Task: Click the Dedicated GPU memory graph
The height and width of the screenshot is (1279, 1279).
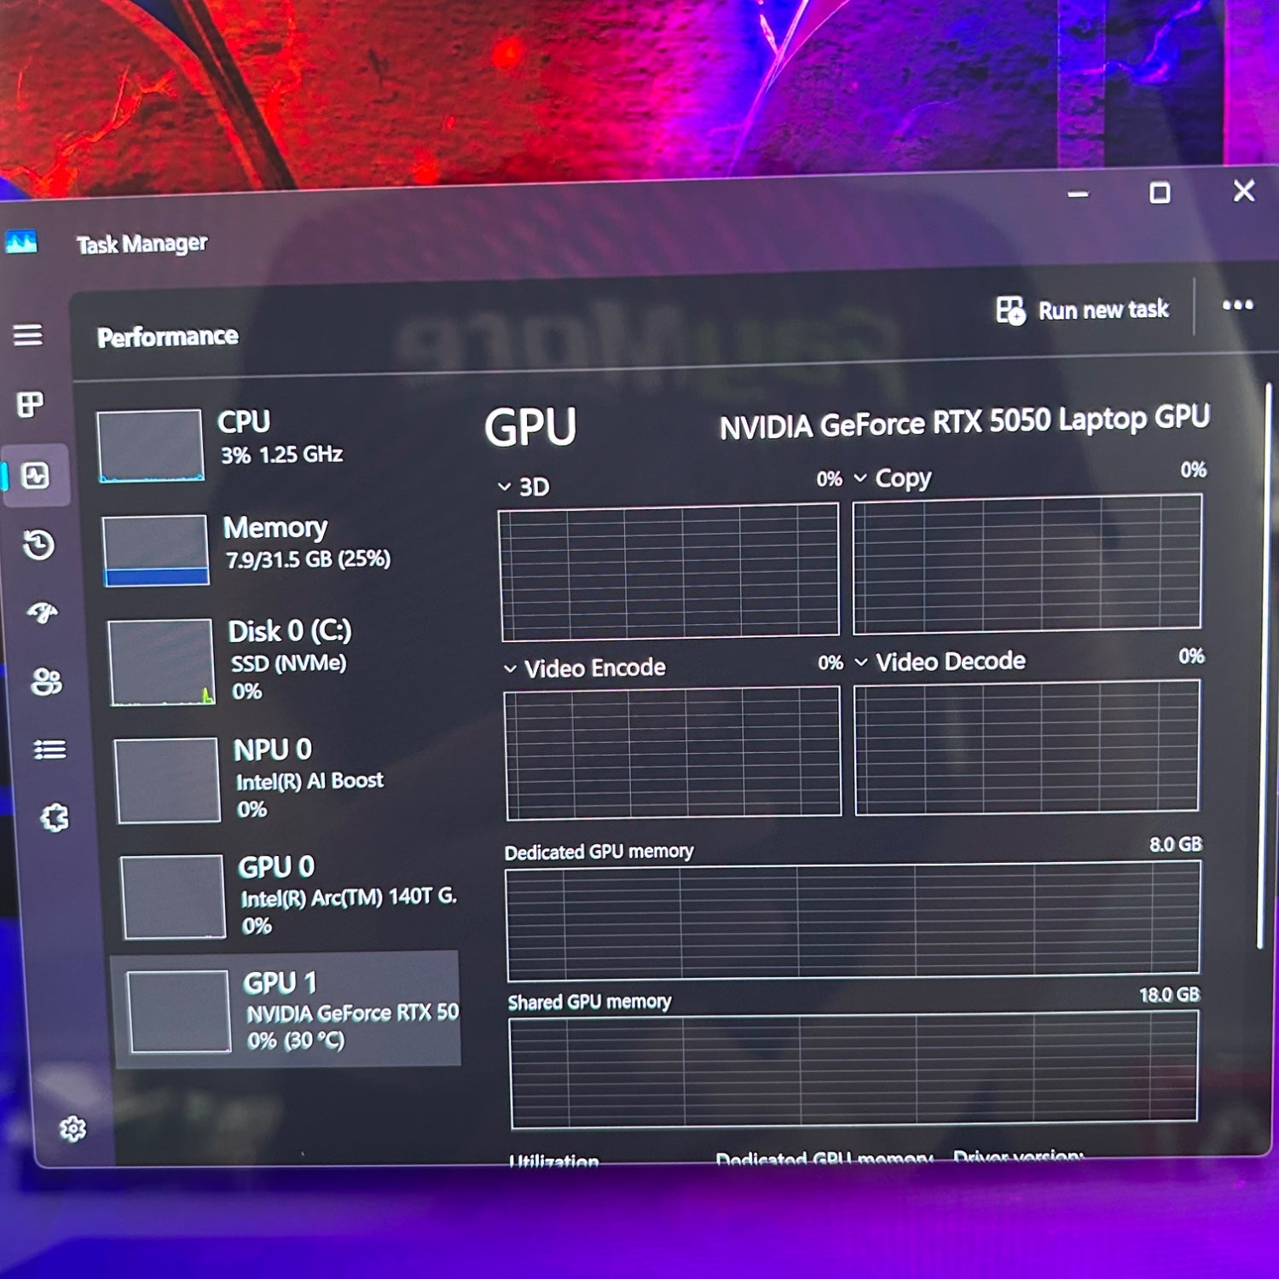Action: tap(854, 921)
